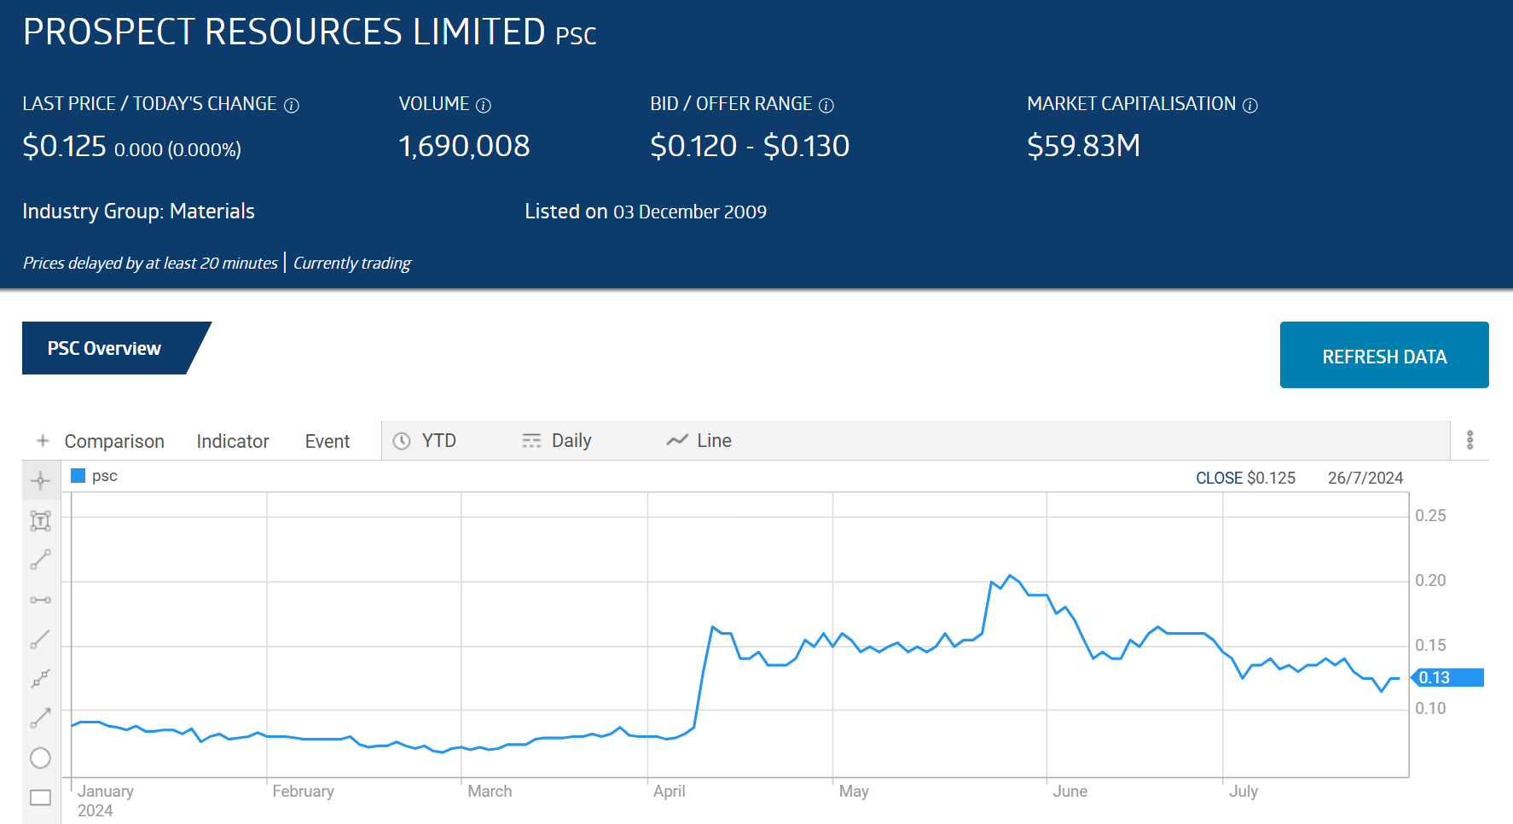Image resolution: width=1513 pixels, height=824 pixels.
Task: Click the PROSPECT RESOURCES LIMITED heading
Action: click(284, 32)
